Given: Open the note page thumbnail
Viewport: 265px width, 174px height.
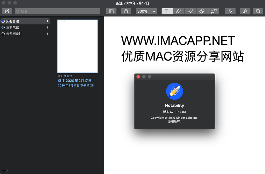Looking at the screenshot, I should point(77,46).
